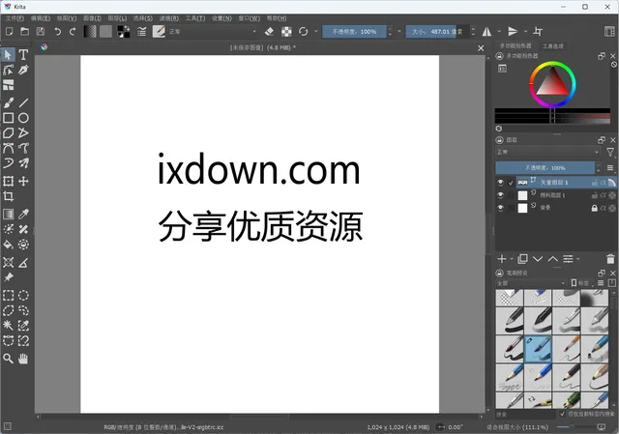Select the Crop tool
This screenshot has width=619, height=434.
pos(9,196)
